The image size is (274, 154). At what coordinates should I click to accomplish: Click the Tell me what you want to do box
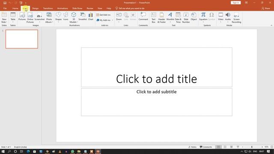(x=130, y=9)
